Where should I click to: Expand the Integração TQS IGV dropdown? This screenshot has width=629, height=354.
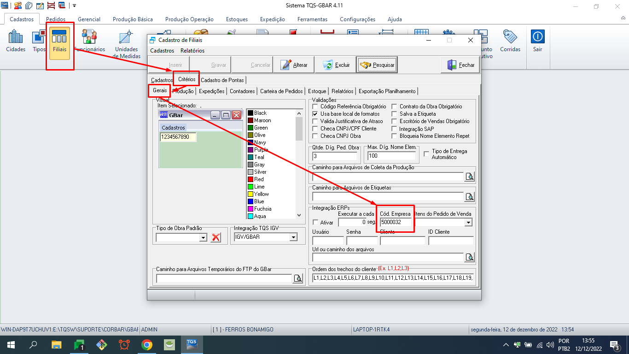tap(293, 237)
